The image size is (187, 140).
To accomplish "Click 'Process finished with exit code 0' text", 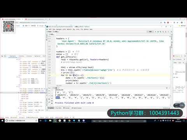I will 74,103.
